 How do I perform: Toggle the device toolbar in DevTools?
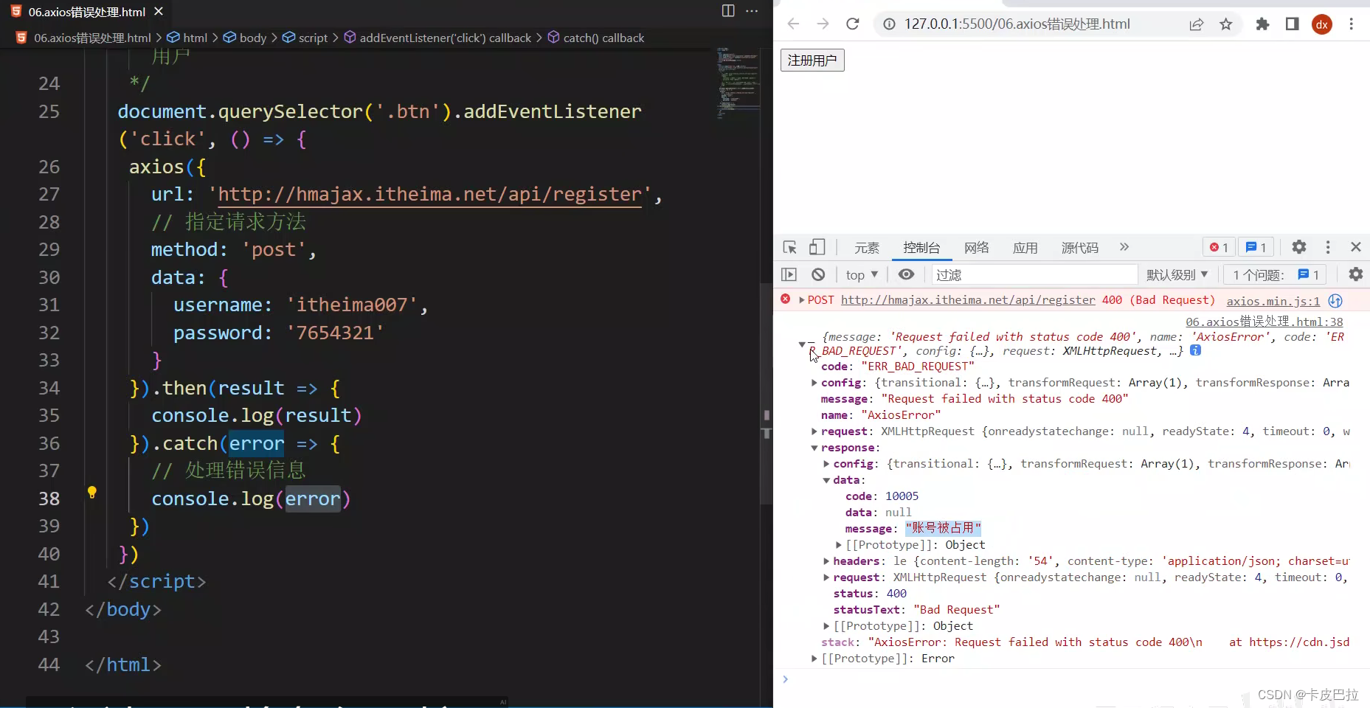[817, 248]
